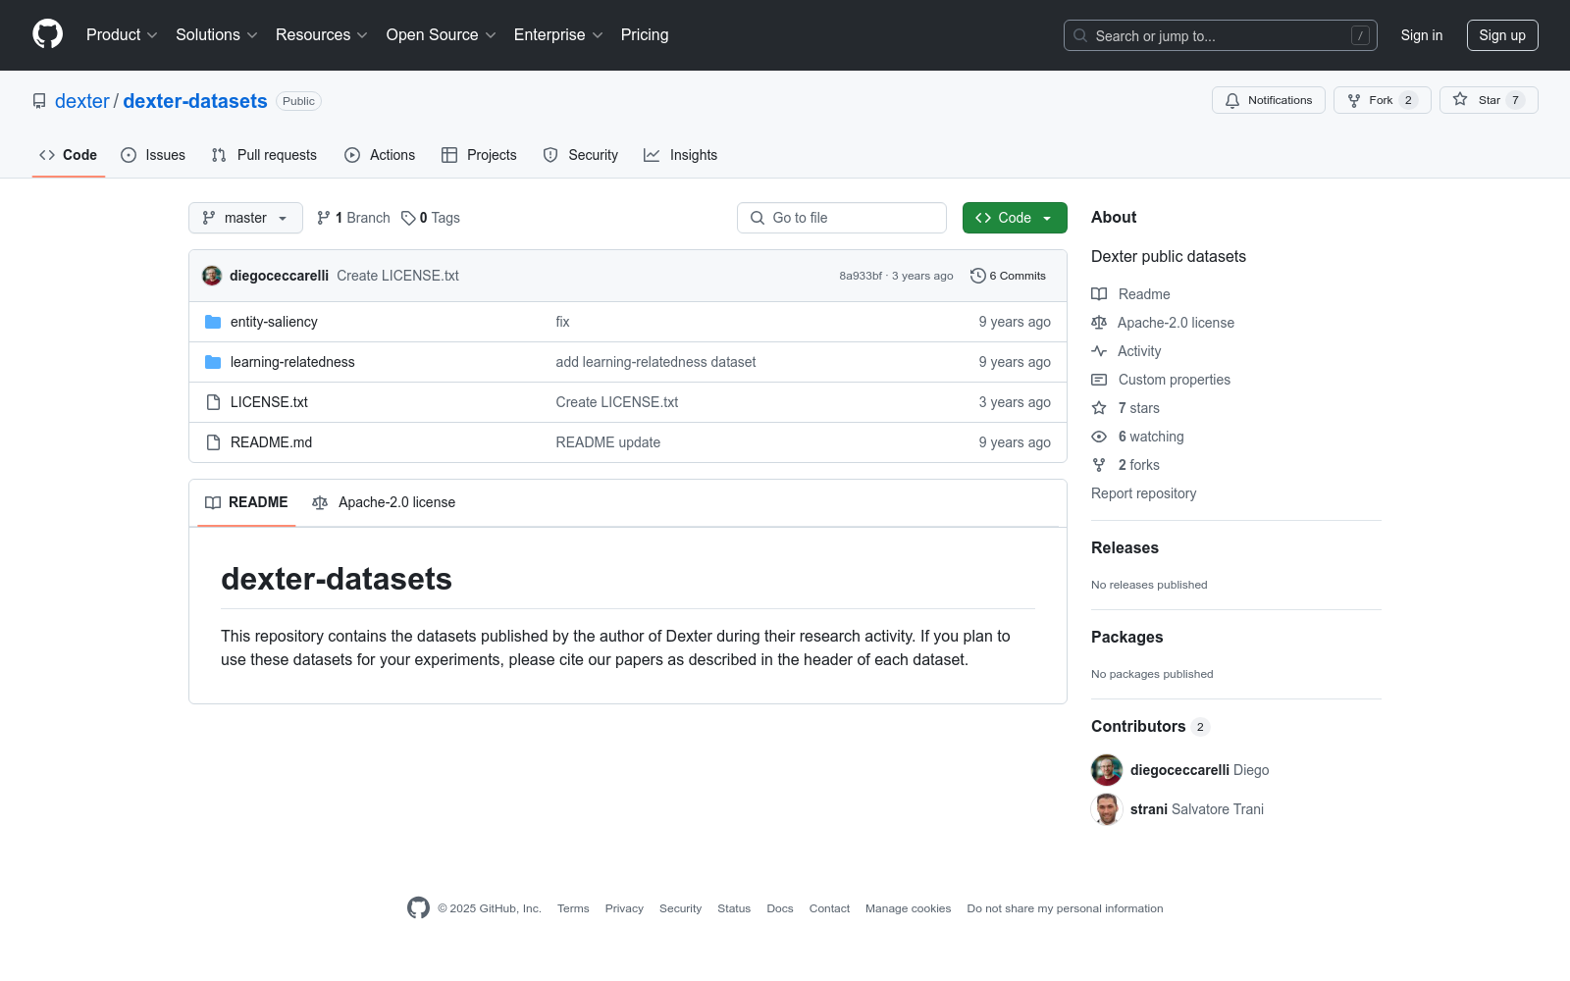
Task: Click the Sign up button
Action: coord(1502,35)
